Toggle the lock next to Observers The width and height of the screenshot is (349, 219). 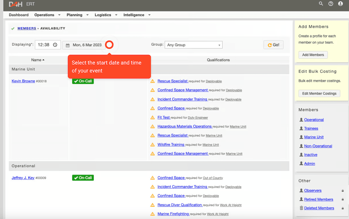tap(342, 190)
